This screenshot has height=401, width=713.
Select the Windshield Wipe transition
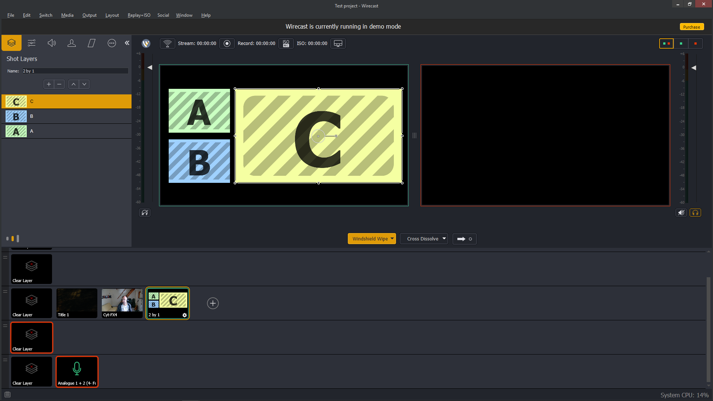pos(369,239)
